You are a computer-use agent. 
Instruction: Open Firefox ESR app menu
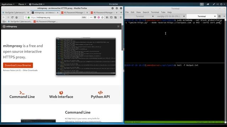click(37, 4)
